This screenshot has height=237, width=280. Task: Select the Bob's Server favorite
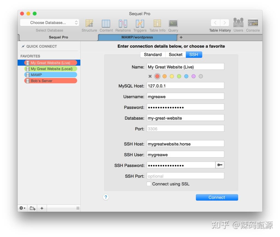click(51, 81)
